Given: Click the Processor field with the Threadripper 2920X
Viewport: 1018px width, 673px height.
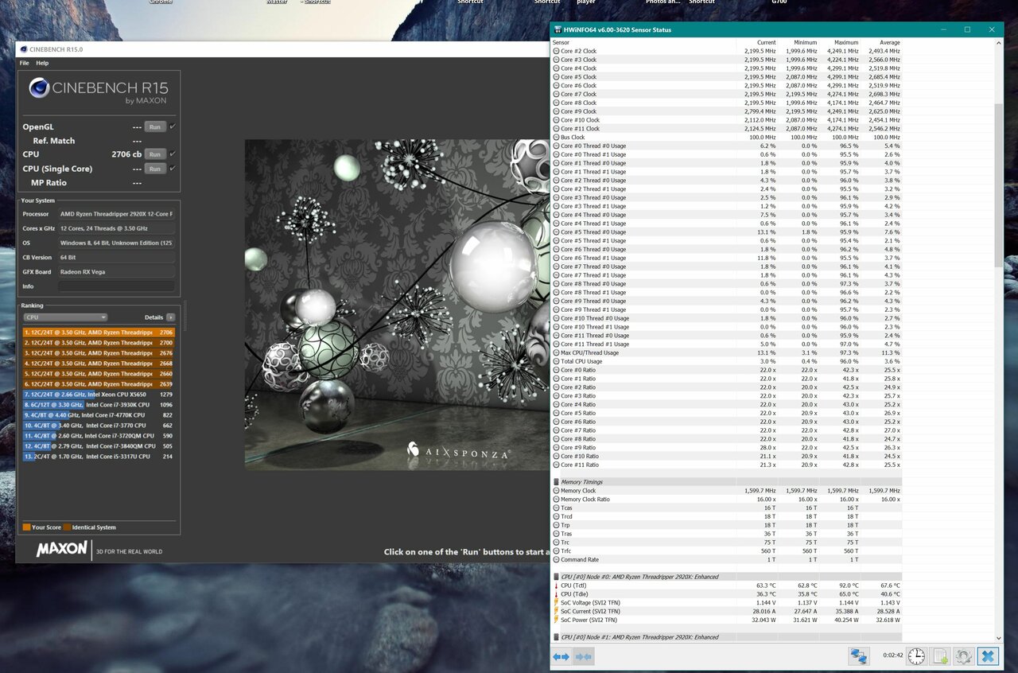Looking at the screenshot, I should (x=116, y=214).
